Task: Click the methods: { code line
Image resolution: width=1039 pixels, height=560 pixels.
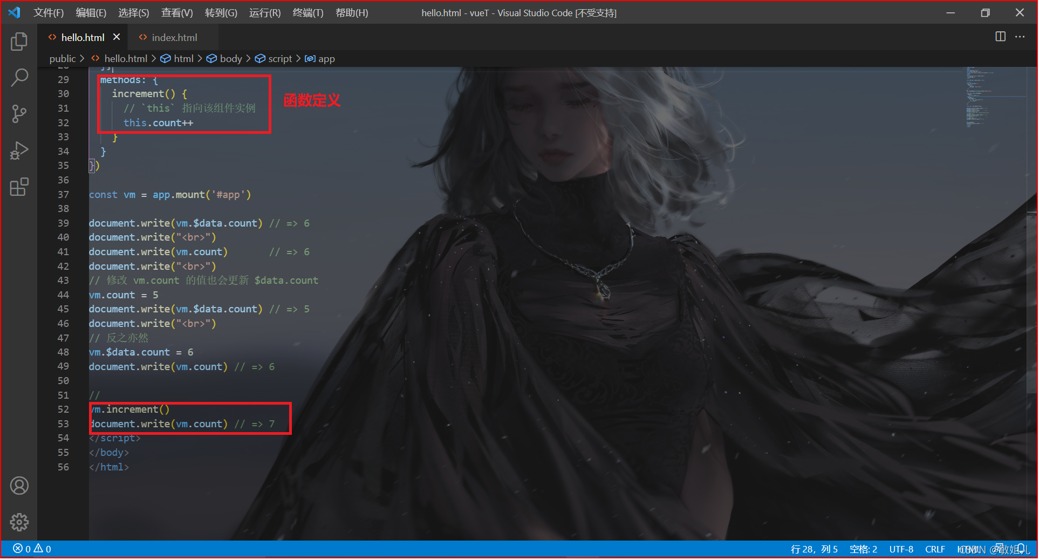Action: pos(129,79)
